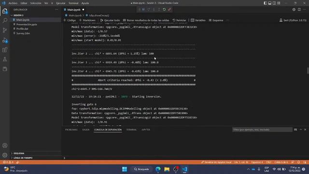Add a new Markdown cell
Image resolution: width=309 pixels, height=174 pixels.
(87, 20)
